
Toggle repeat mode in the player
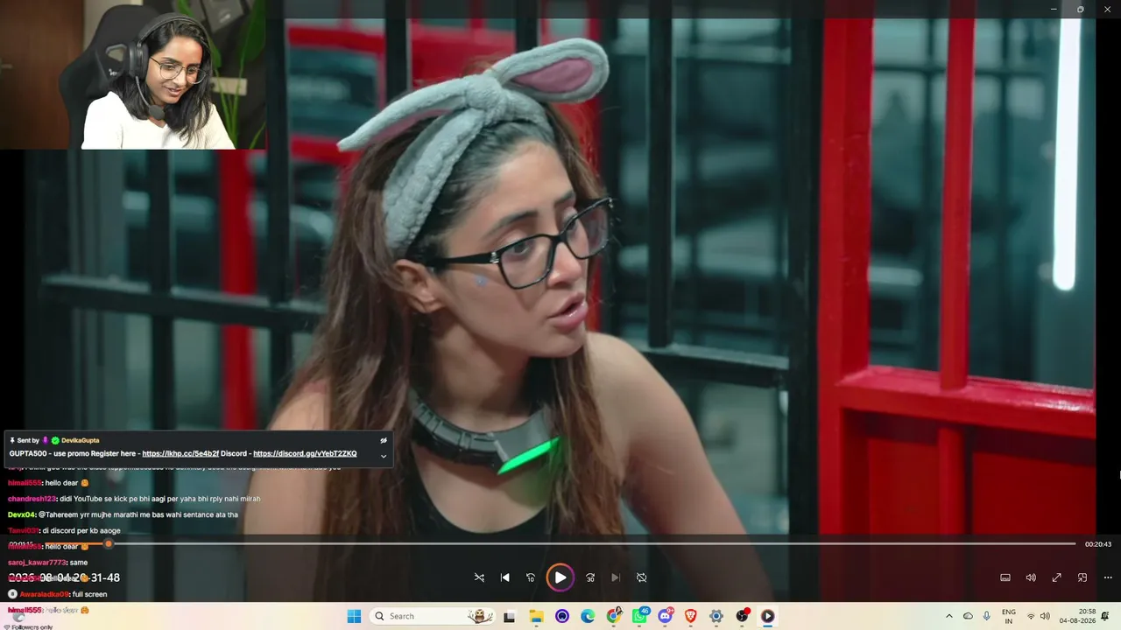pyautogui.click(x=641, y=577)
